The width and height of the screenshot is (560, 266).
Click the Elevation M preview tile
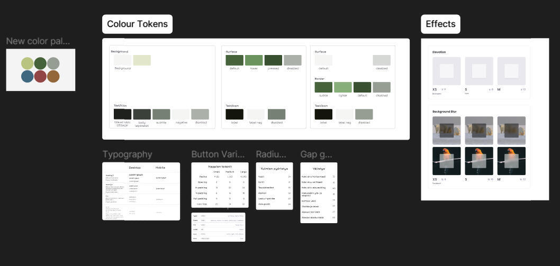point(511,71)
